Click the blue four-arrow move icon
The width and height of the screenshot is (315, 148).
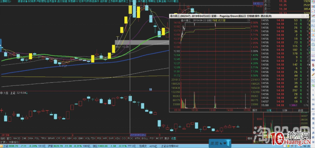coord(313,70)
